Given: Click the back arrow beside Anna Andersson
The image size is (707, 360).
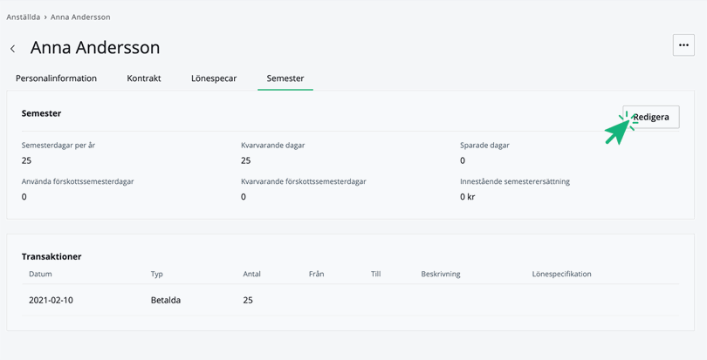Looking at the screenshot, I should coord(13,49).
